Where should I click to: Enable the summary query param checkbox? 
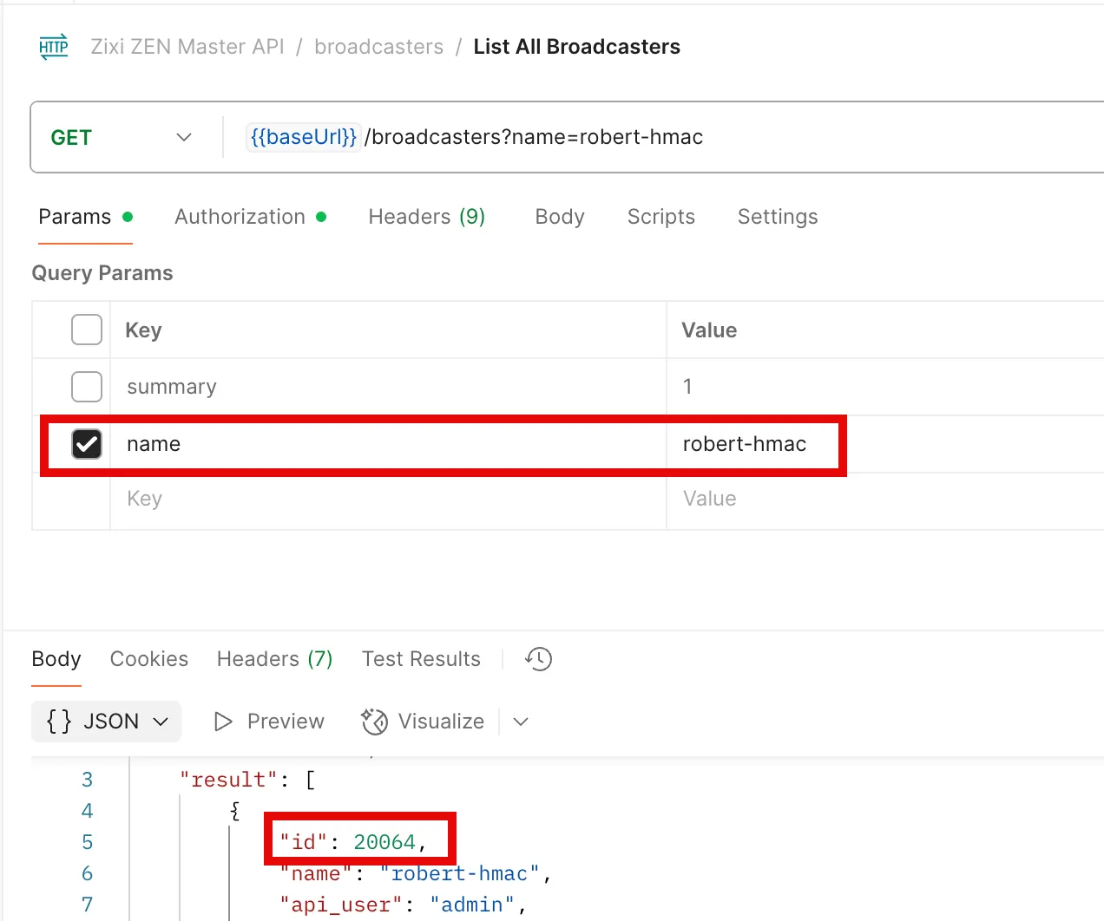[x=87, y=387]
